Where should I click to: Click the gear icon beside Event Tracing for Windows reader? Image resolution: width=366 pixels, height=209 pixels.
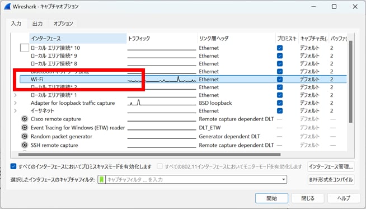25,127
